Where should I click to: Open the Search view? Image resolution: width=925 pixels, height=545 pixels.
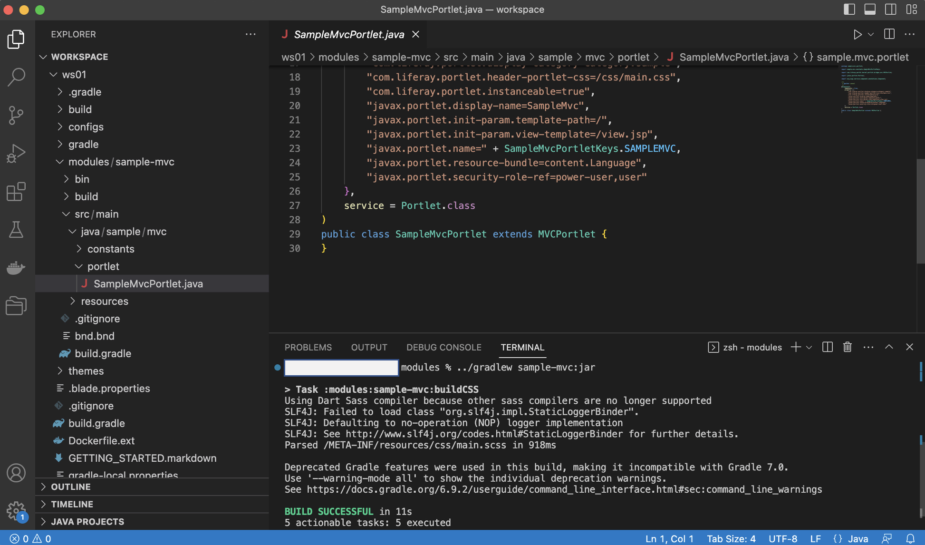[16, 77]
